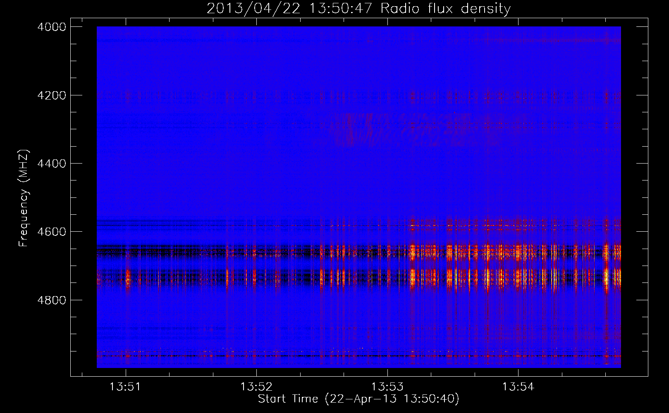The height and width of the screenshot is (413, 669).
Task: Click the 13:51 time axis label
Action: click(x=125, y=387)
